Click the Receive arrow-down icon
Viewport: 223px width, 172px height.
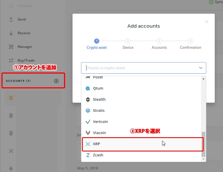11,33
